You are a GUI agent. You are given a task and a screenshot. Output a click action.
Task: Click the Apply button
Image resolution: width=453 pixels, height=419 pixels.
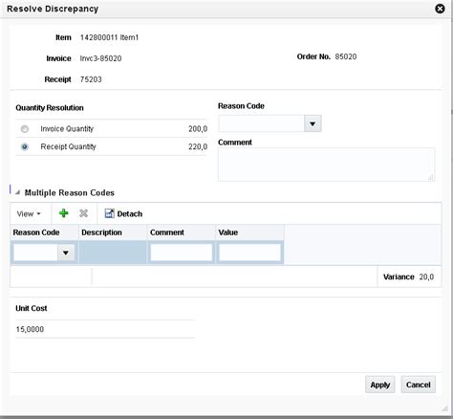click(379, 385)
